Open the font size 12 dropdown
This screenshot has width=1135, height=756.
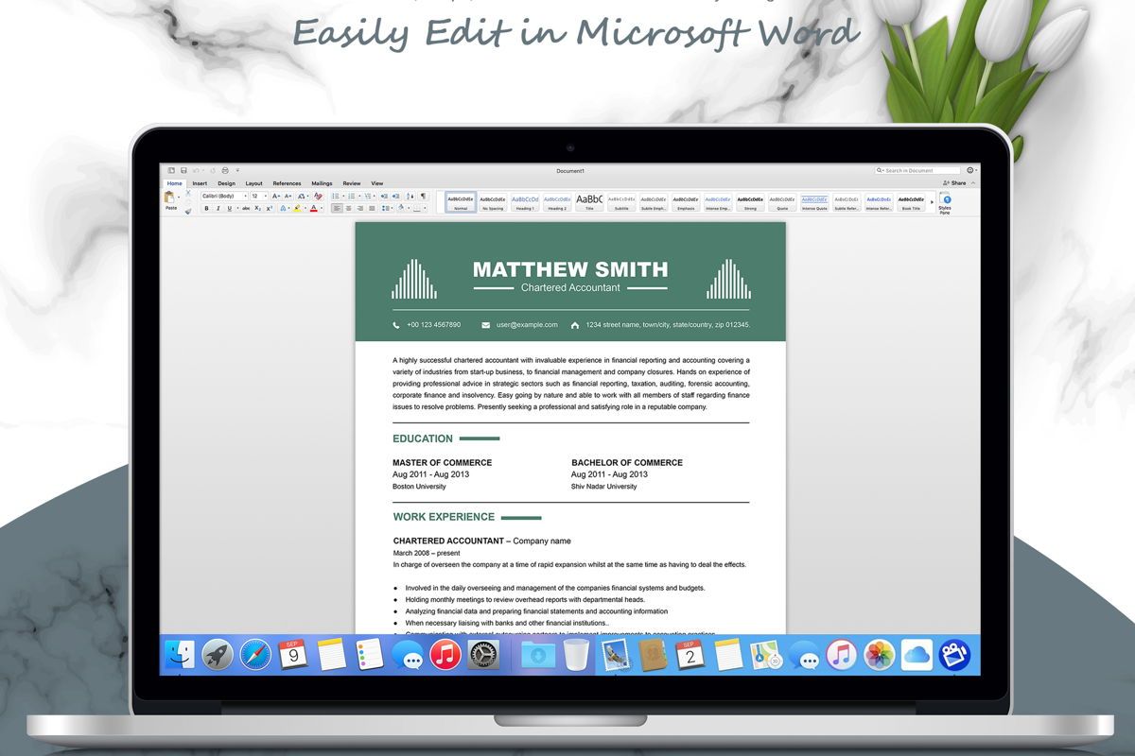259,196
